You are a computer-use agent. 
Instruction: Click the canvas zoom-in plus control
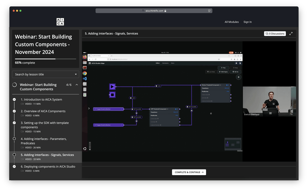point(90,143)
